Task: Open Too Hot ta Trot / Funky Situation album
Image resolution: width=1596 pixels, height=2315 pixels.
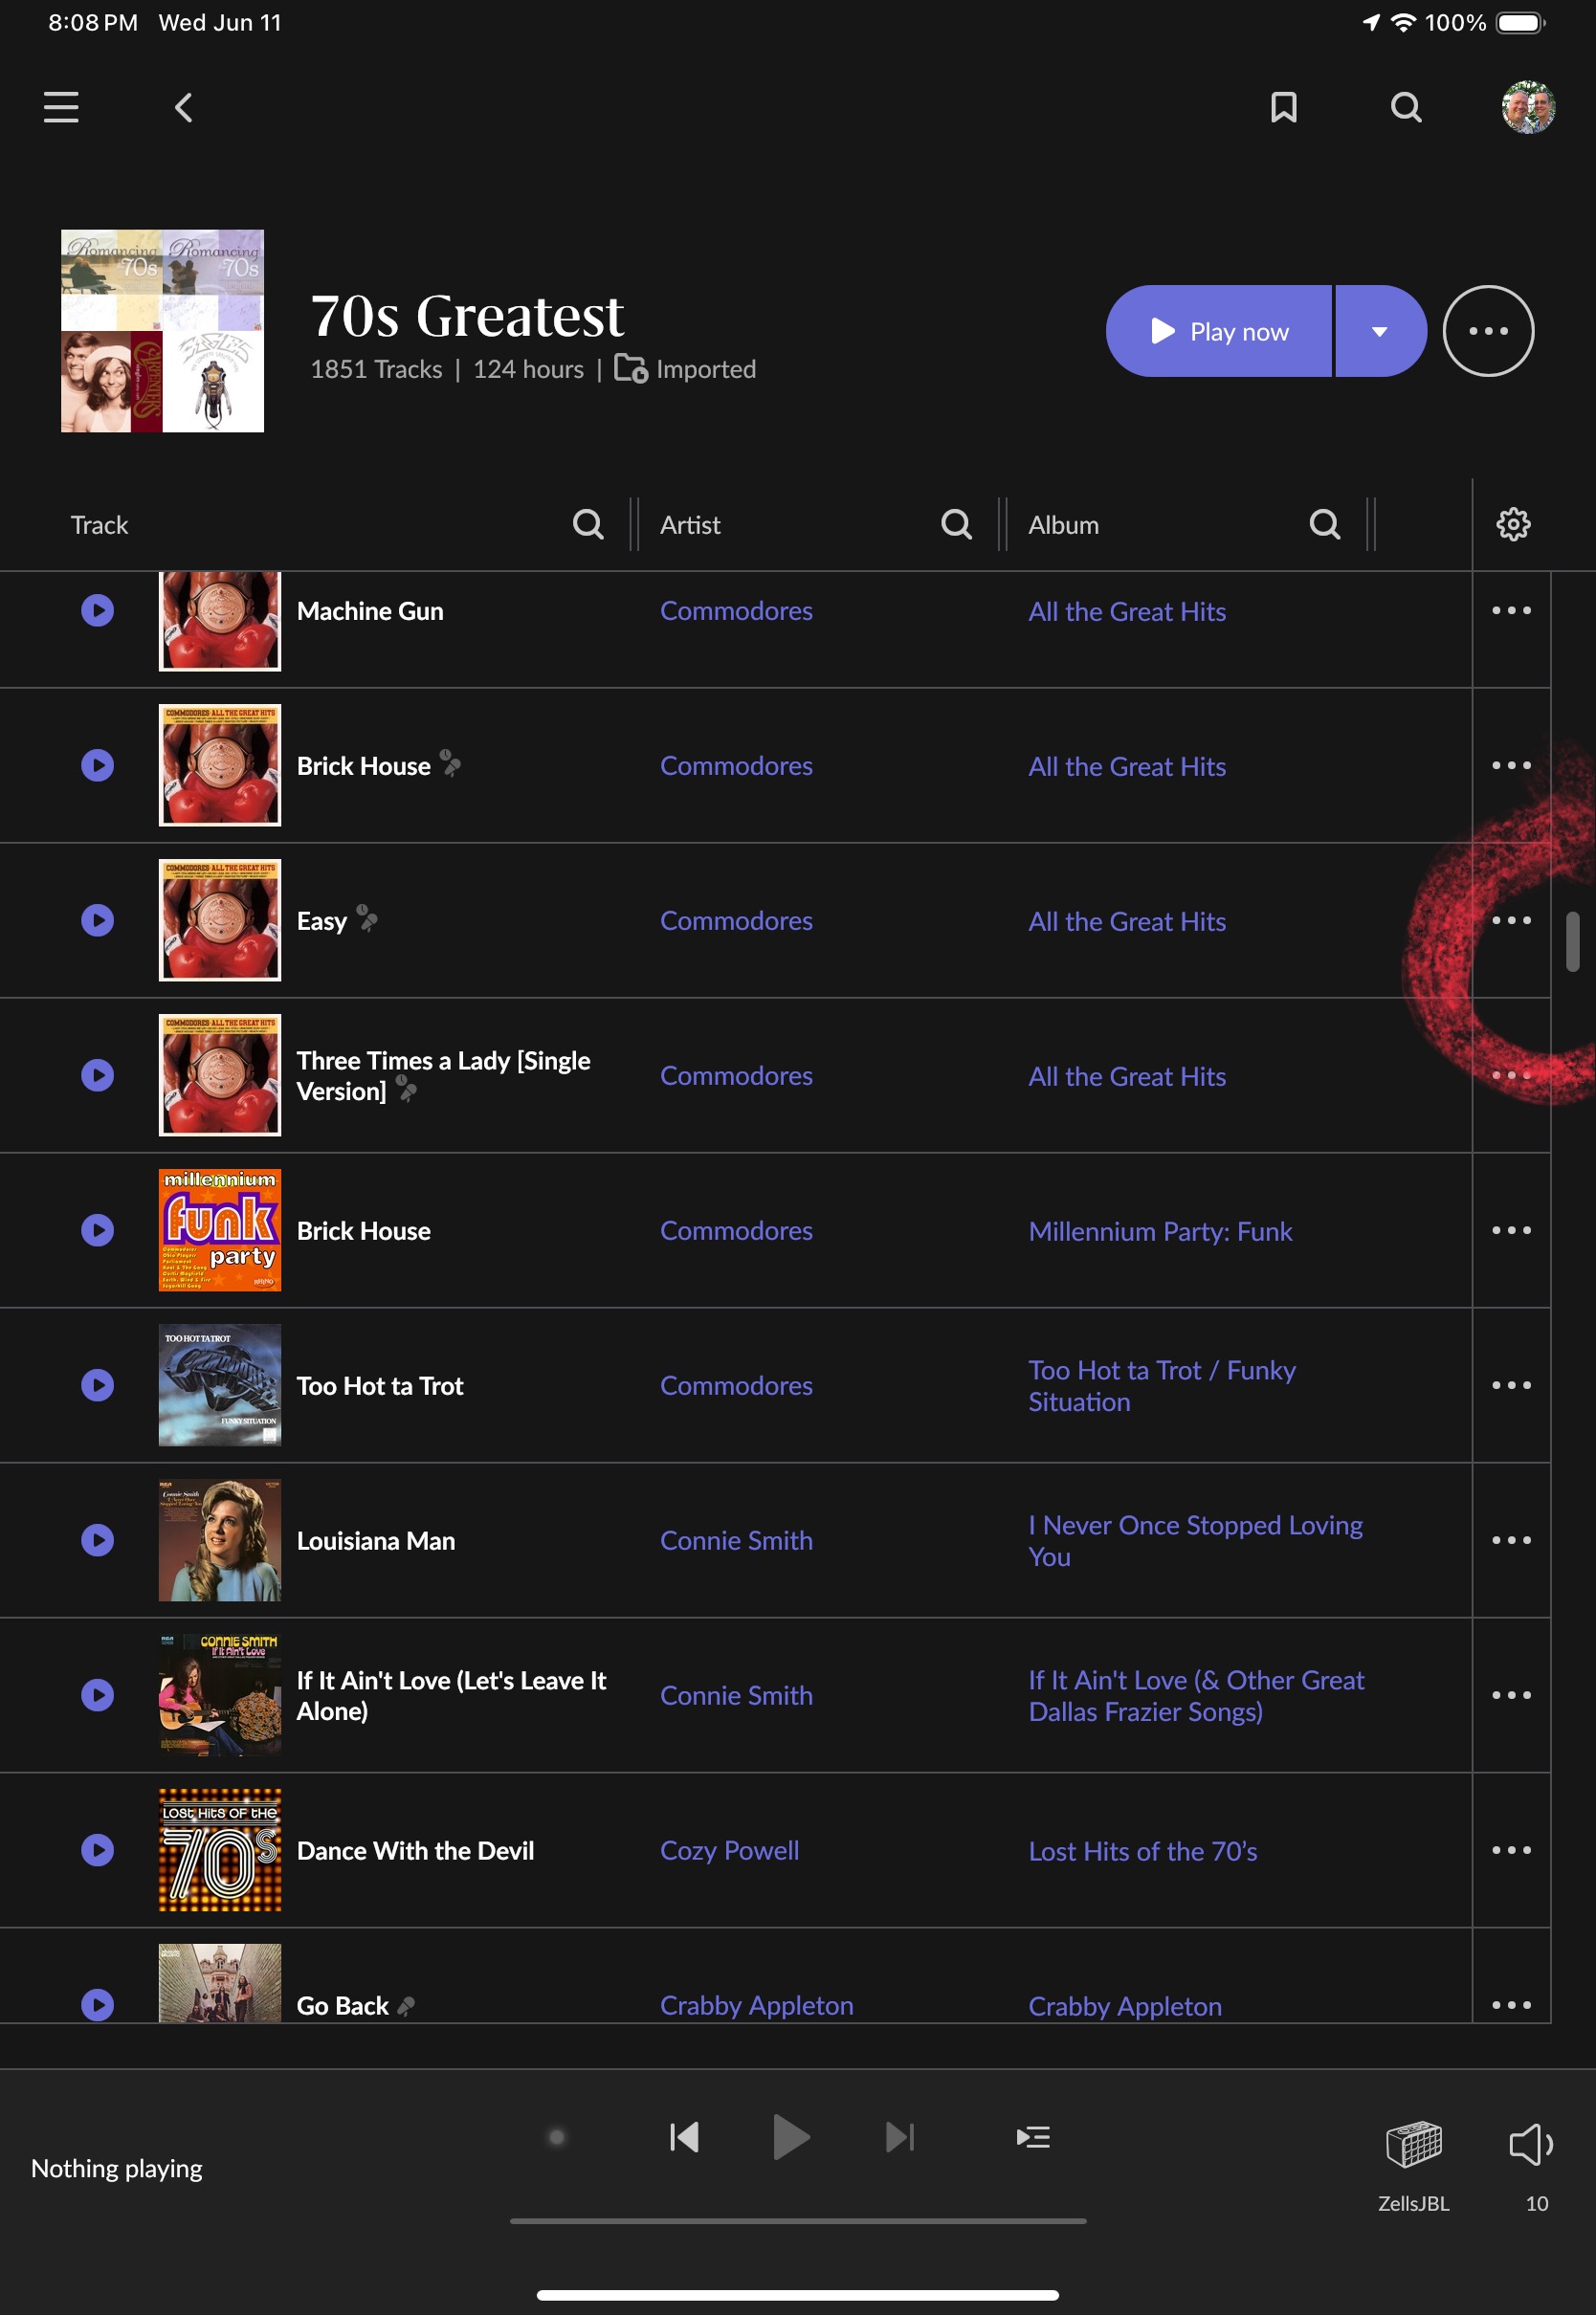Action: [x=1162, y=1385]
